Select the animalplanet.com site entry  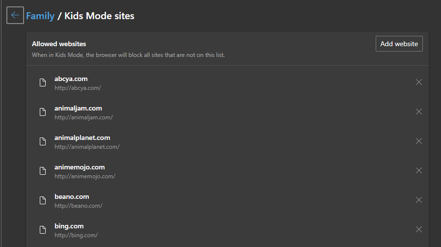82,137
